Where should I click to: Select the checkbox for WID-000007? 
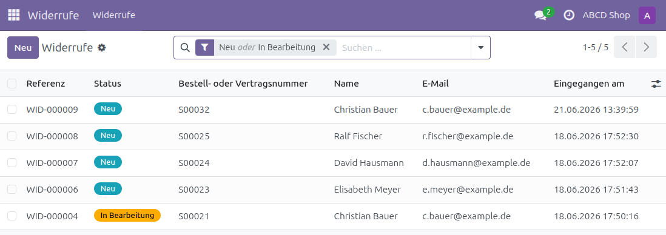pyautogui.click(x=12, y=162)
